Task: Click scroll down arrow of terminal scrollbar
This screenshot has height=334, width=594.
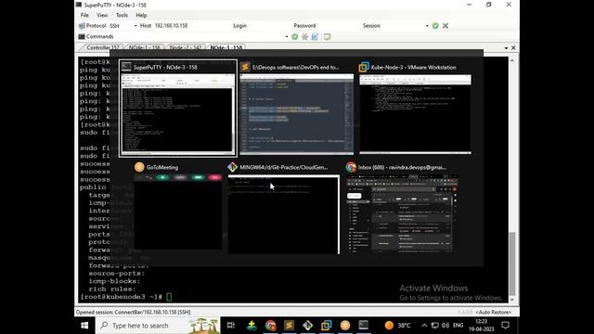Action: pyautogui.click(x=512, y=299)
